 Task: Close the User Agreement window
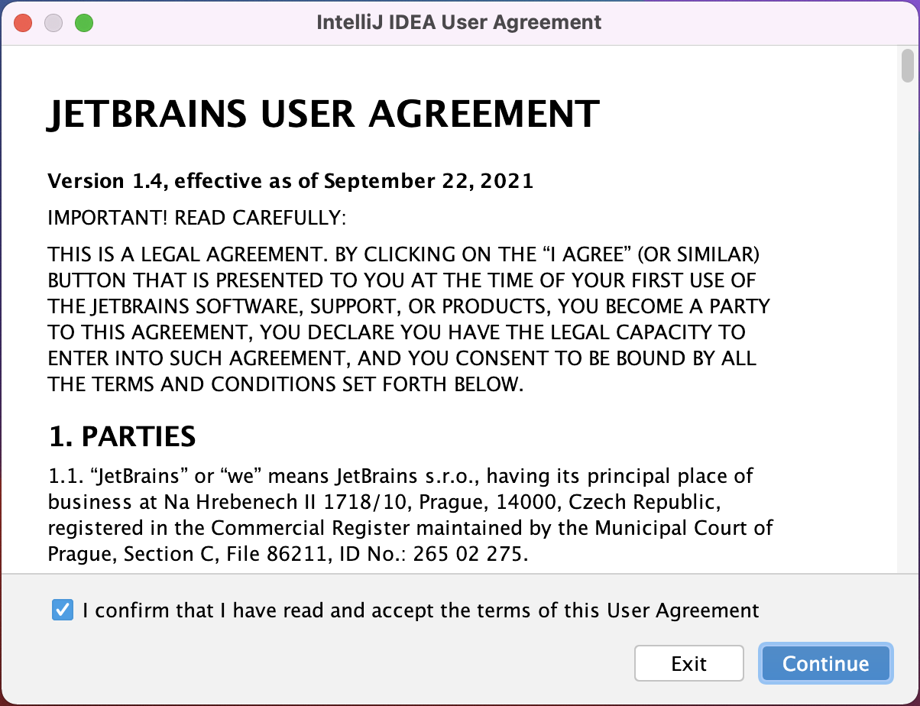(x=23, y=22)
